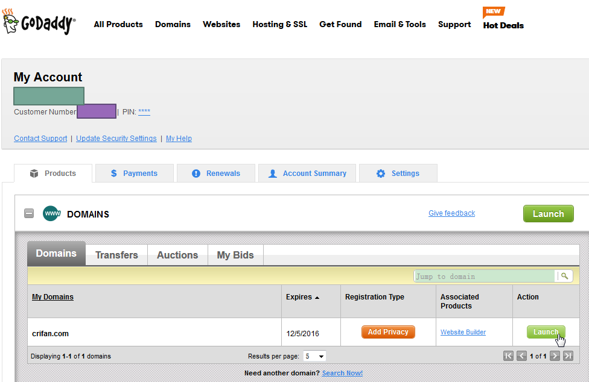Open the Email & Tools menu

pos(400,24)
